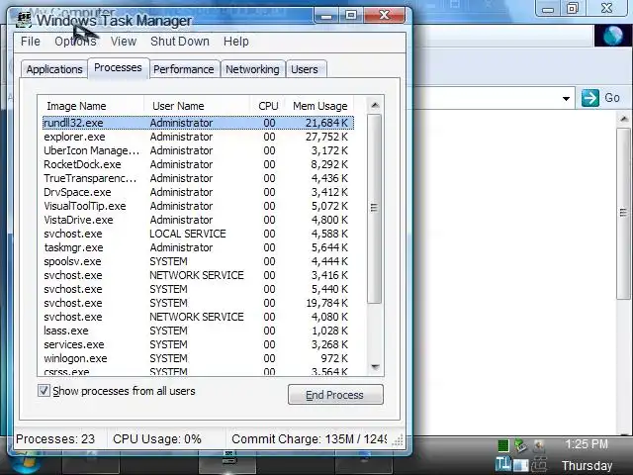
Task: Sort by CPU column header
Action: coord(268,106)
